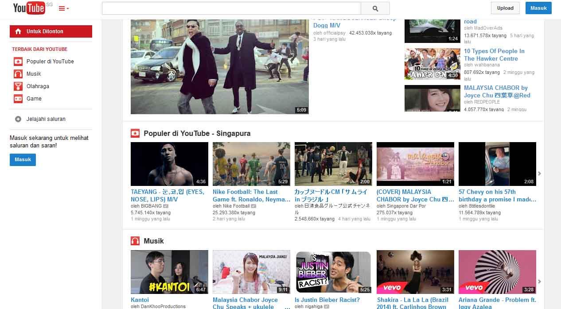Play Ariana Grande Problem thumbnail

point(497,272)
